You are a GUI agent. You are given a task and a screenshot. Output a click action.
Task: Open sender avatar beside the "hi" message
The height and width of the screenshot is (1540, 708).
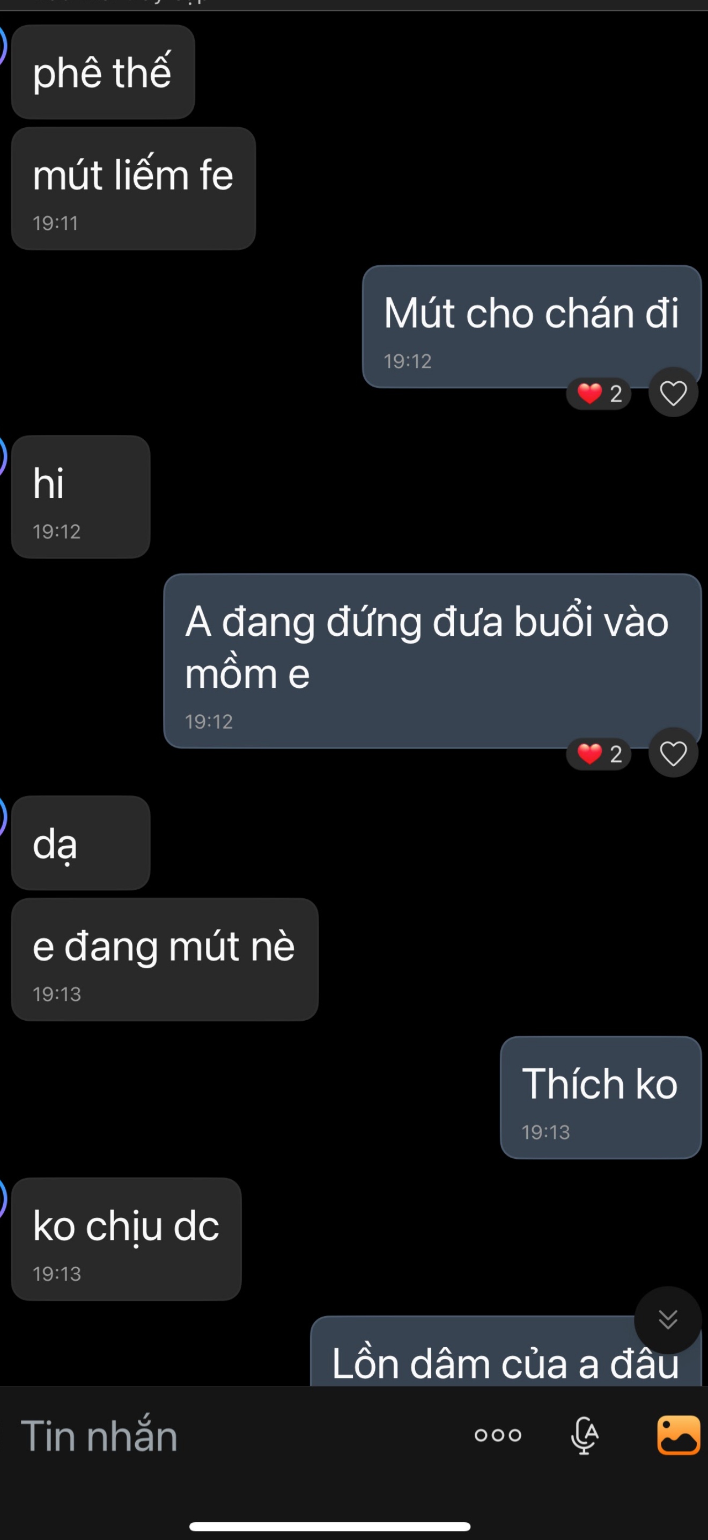tap(2, 457)
